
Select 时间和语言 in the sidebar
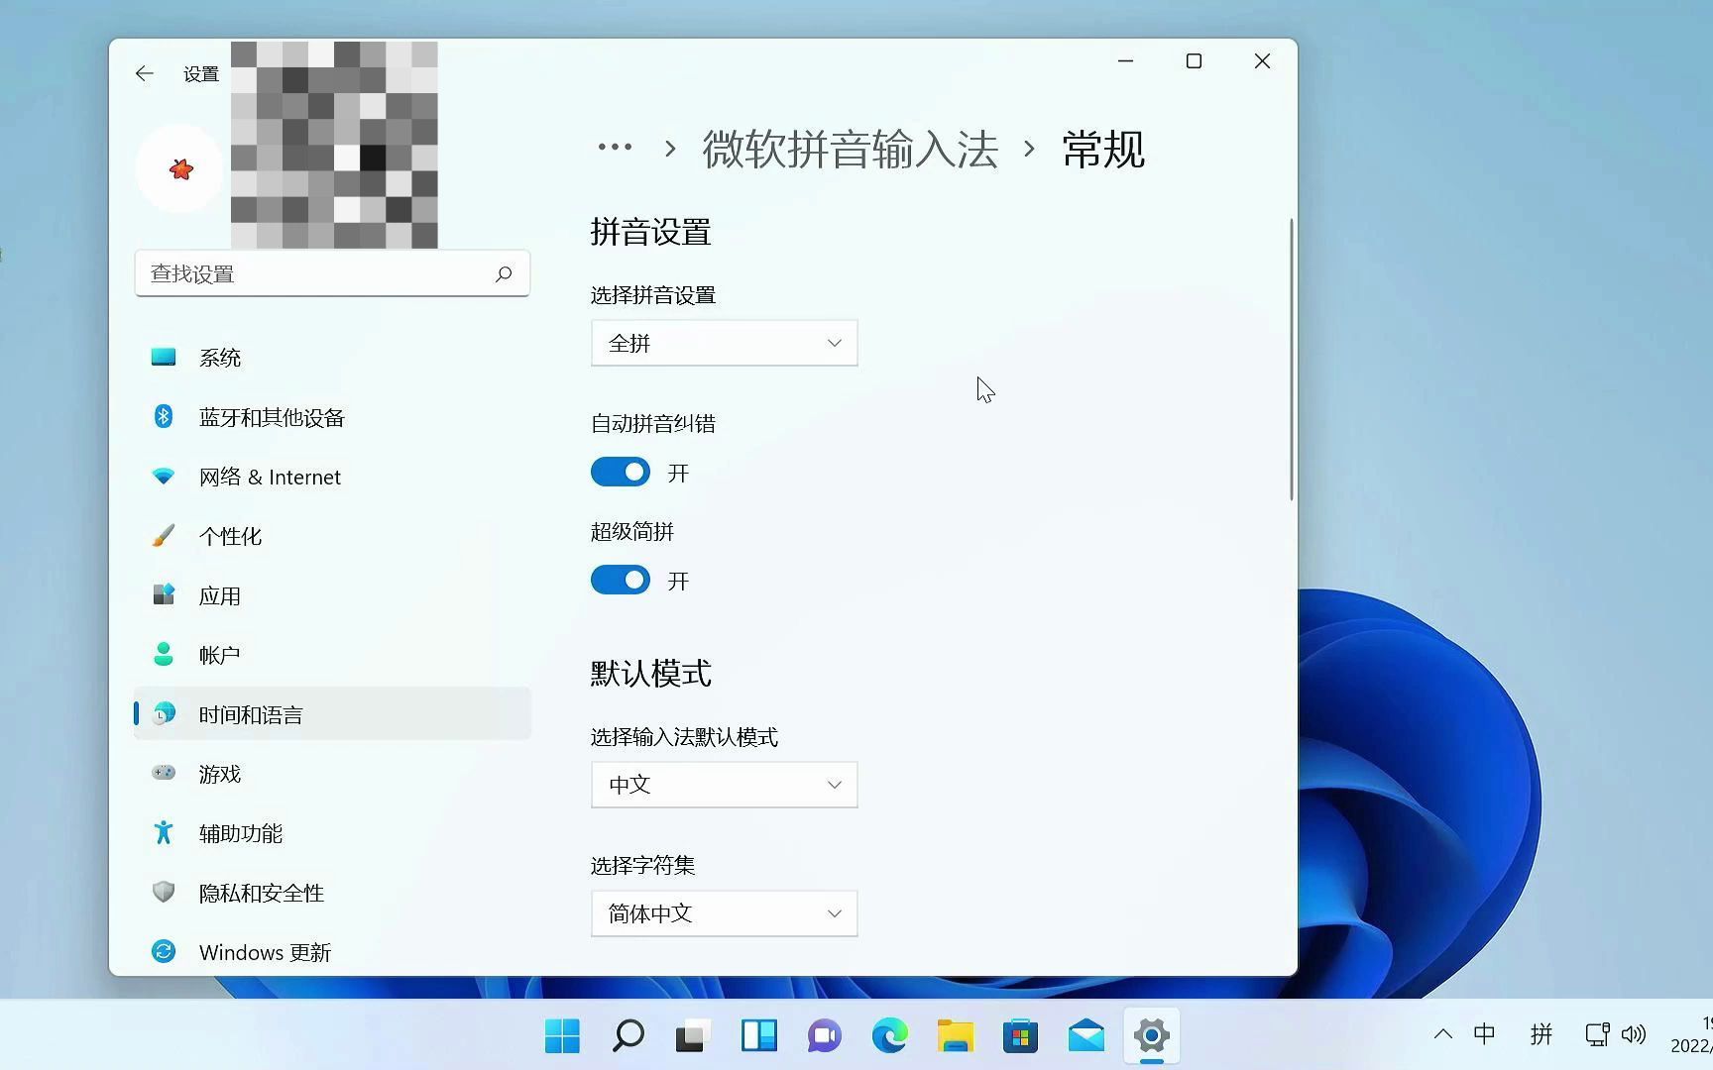click(332, 714)
